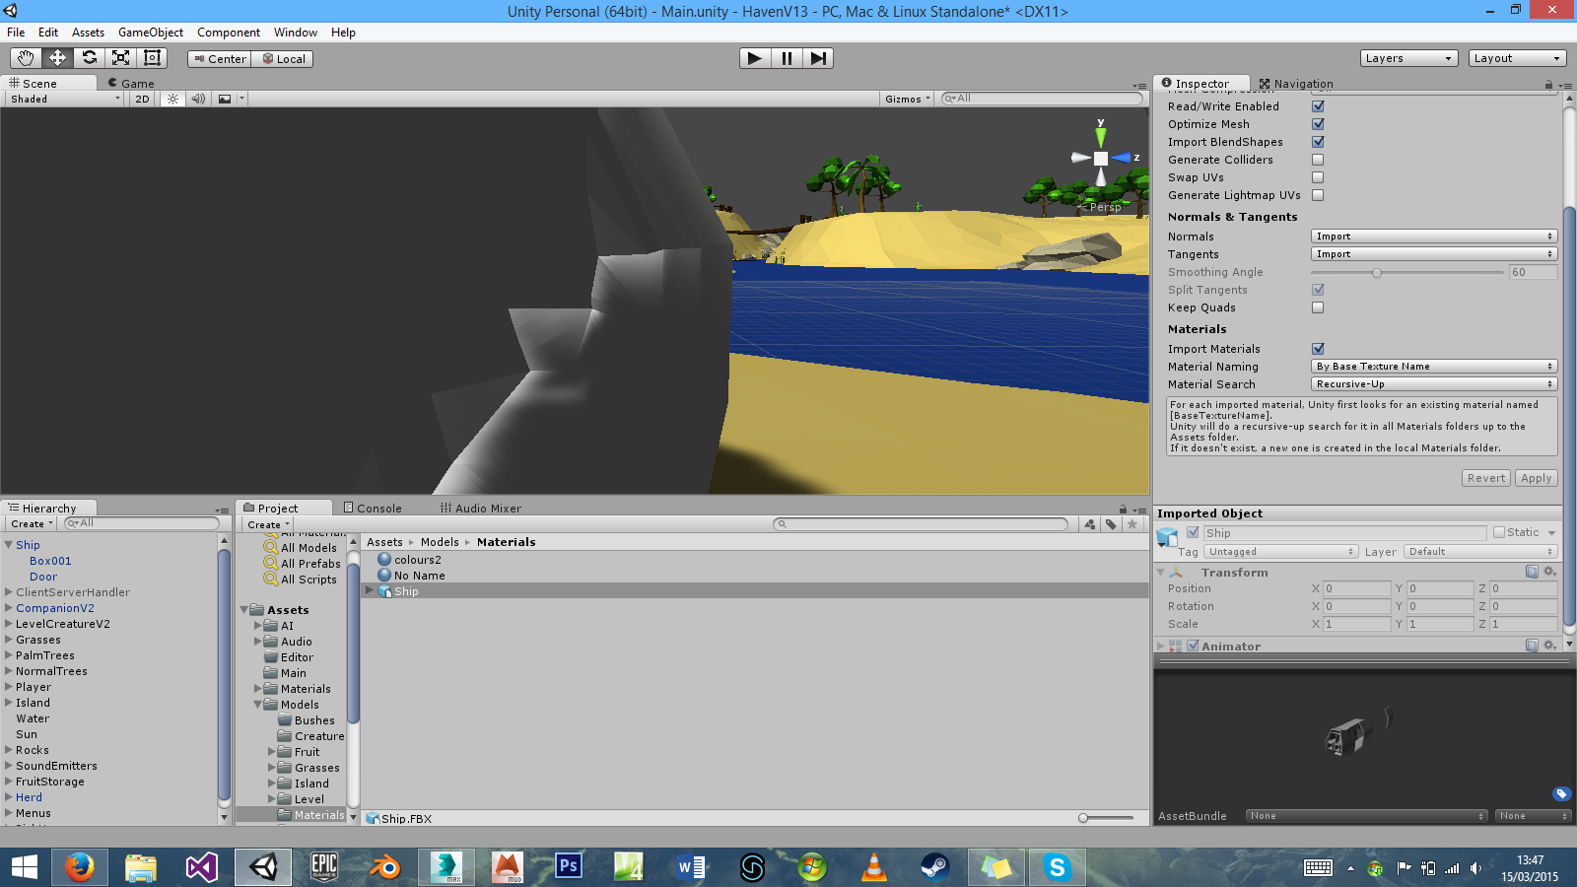Click the Play button
This screenshot has width=1577, height=887.
coord(755,58)
